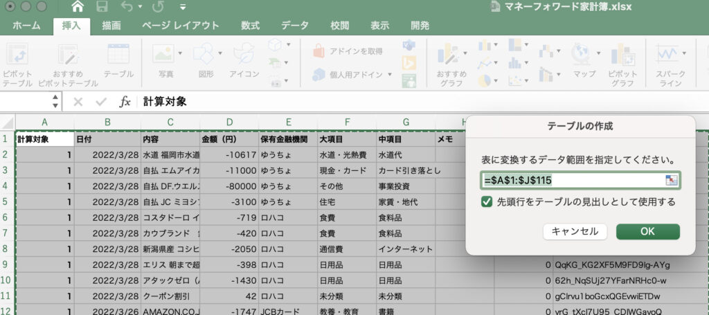Click the Visio Data Visualizer add-in icon
The height and width of the screenshot is (315, 709).
[409, 45]
